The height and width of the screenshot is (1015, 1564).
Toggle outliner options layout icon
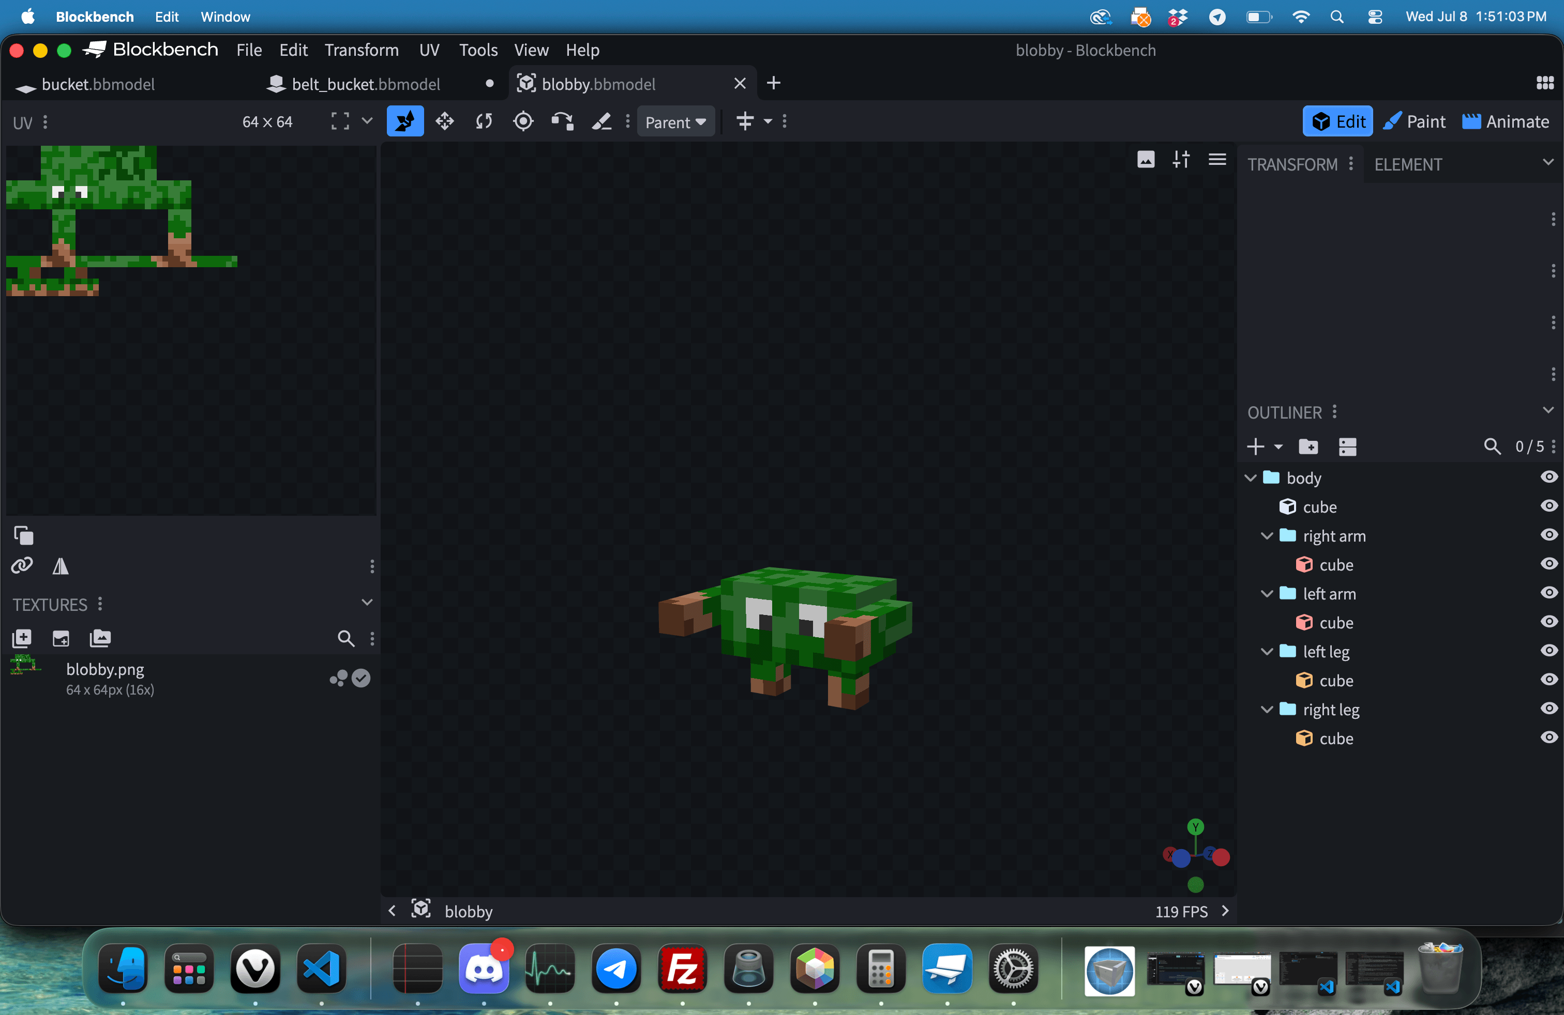(1347, 447)
